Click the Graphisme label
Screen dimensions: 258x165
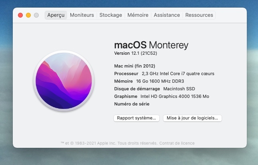126,96
